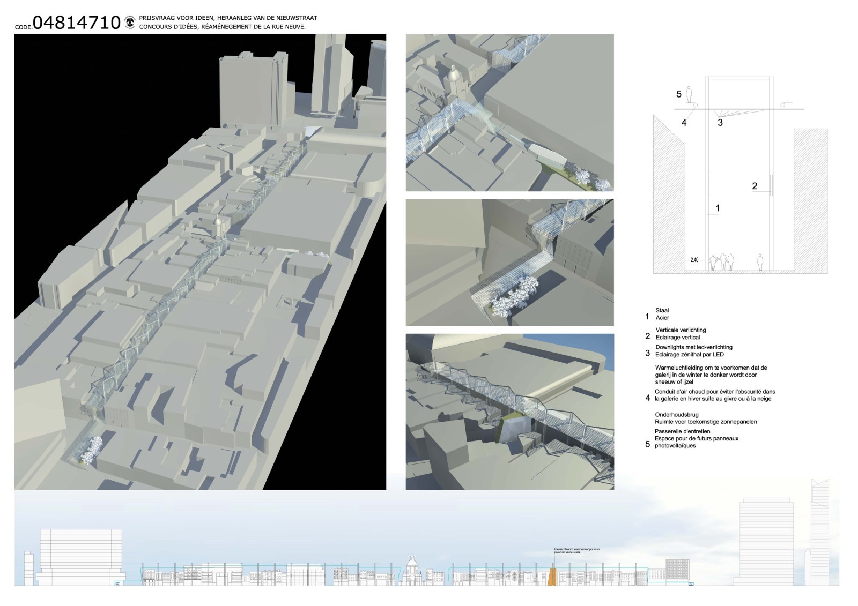Open the top small render with dome
The image size is (858, 606).
[509, 113]
